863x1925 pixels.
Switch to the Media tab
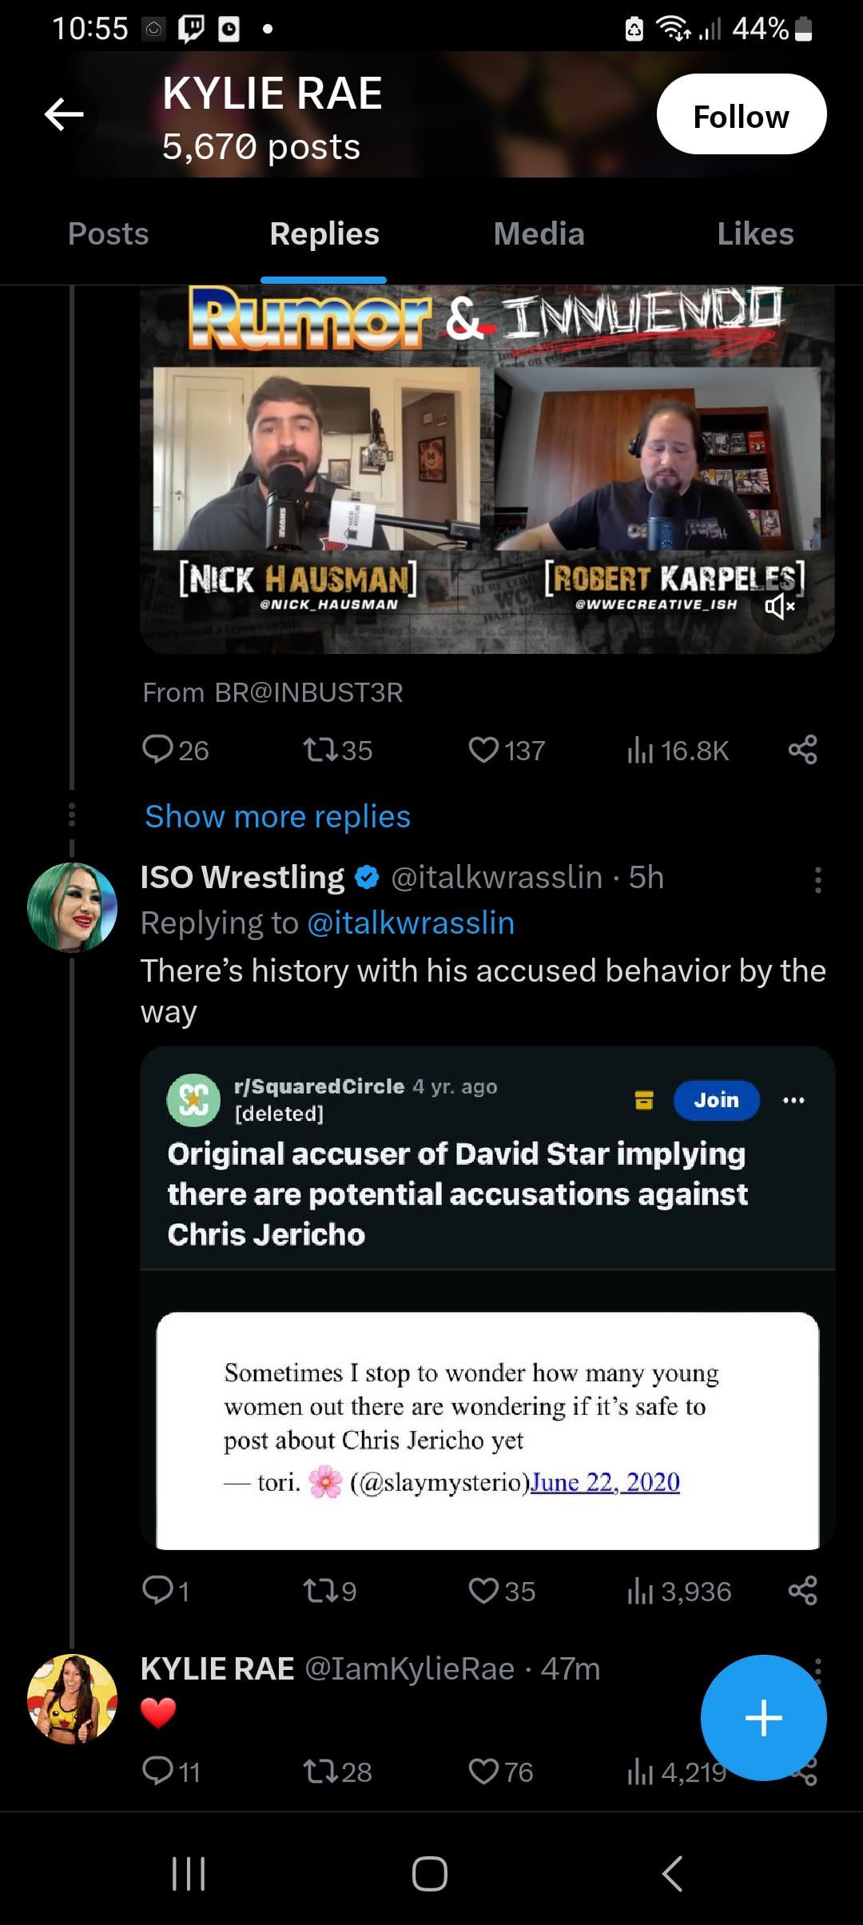(539, 233)
